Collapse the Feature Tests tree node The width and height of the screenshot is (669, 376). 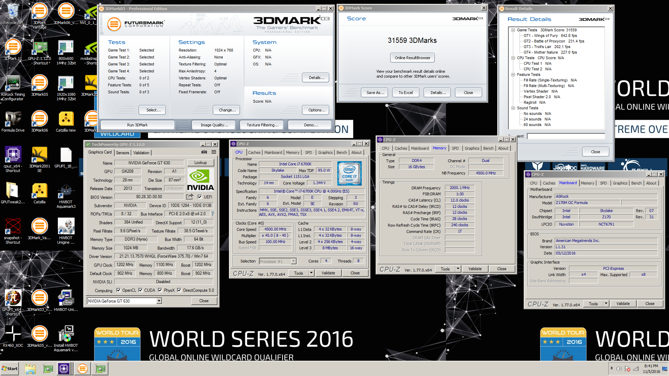[513, 75]
